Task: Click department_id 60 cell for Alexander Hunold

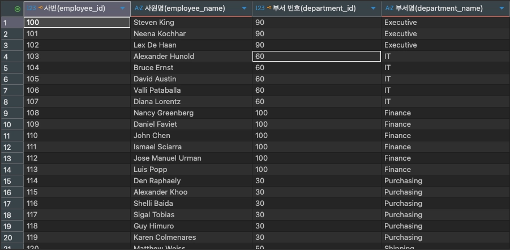Action: [x=317, y=57]
